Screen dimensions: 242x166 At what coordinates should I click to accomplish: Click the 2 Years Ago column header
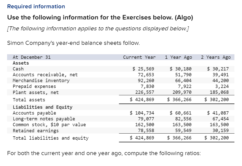pos(216,57)
